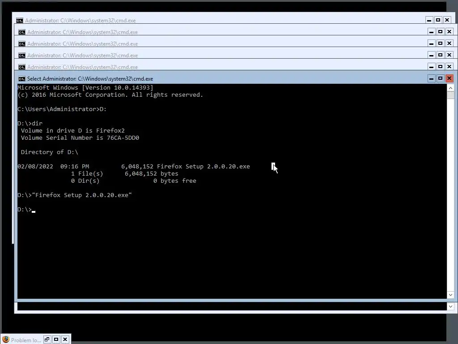Maximize the rearmost cmd window
Screen dimensions: 458x344
pos(438,20)
